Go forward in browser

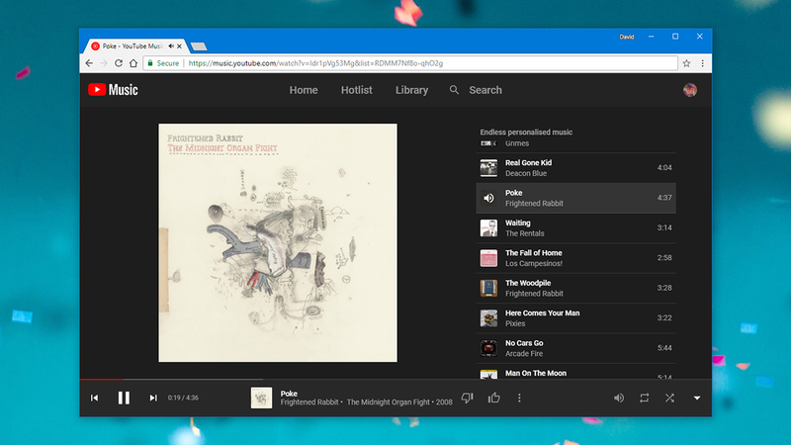[x=104, y=63]
